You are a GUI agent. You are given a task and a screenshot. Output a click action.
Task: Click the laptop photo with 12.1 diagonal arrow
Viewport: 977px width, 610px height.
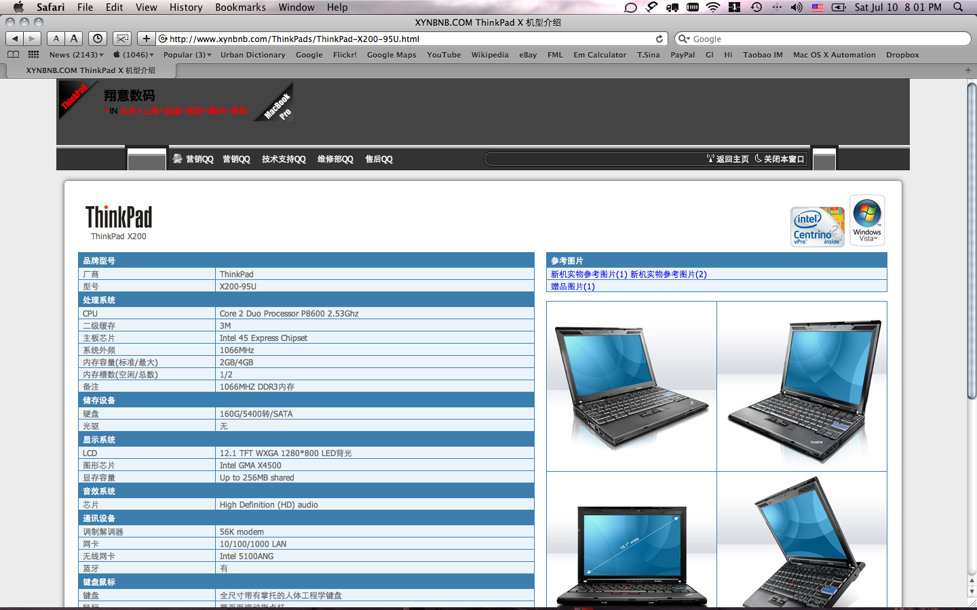pos(632,540)
